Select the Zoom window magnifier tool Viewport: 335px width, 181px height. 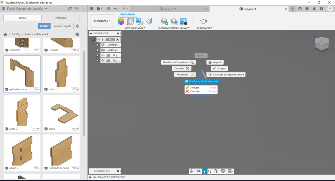[216, 171]
